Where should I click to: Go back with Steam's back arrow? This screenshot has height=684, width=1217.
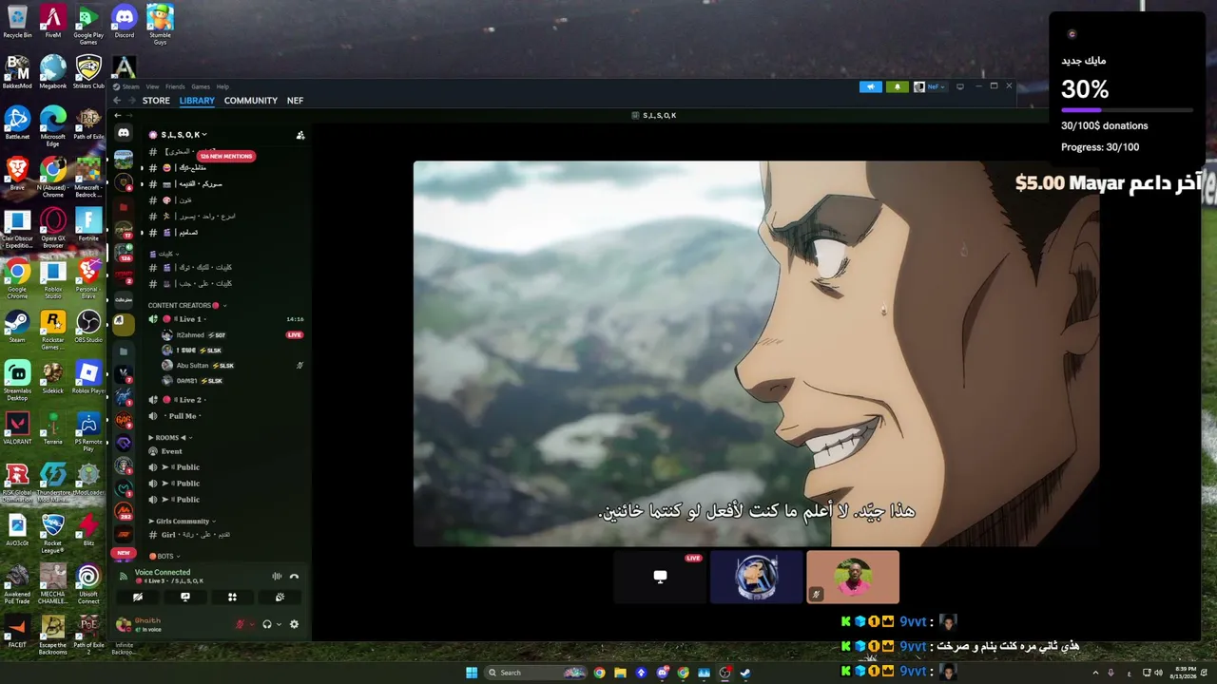pos(117,101)
